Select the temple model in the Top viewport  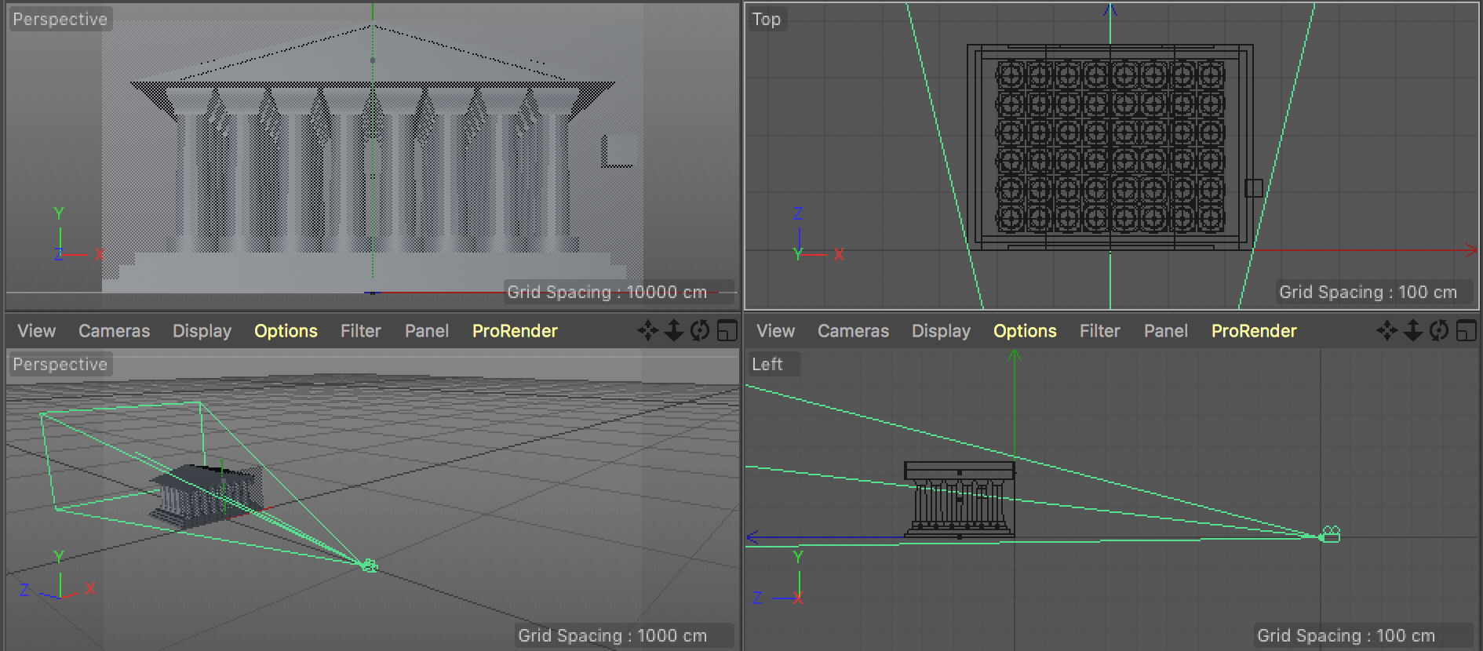click(x=1110, y=147)
